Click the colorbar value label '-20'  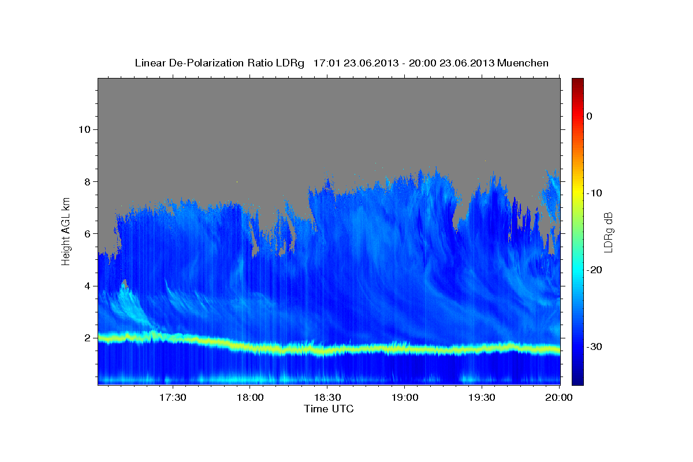pos(594,270)
